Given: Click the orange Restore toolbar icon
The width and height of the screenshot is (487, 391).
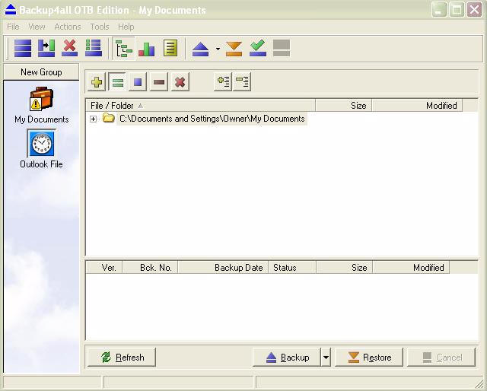Looking at the screenshot, I should 234,49.
